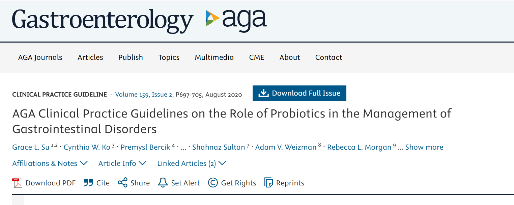Expand the Article Info section

(122, 163)
